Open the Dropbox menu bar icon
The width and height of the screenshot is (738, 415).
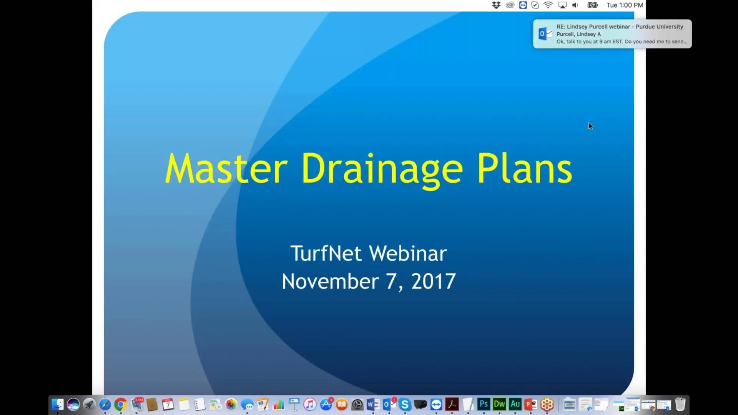point(496,5)
